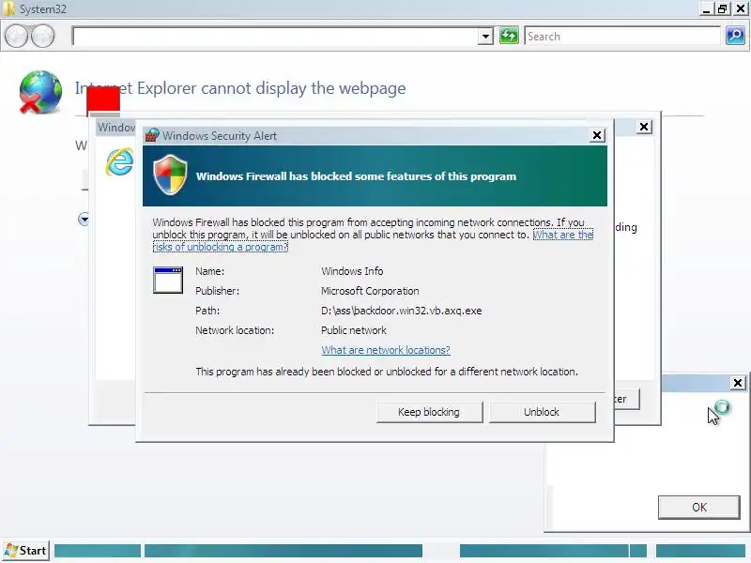Open the Start menu
This screenshot has width=751, height=563.
coord(26,551)
